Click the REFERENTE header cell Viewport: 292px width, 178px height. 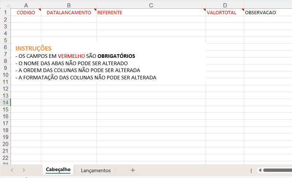point(151,12)
